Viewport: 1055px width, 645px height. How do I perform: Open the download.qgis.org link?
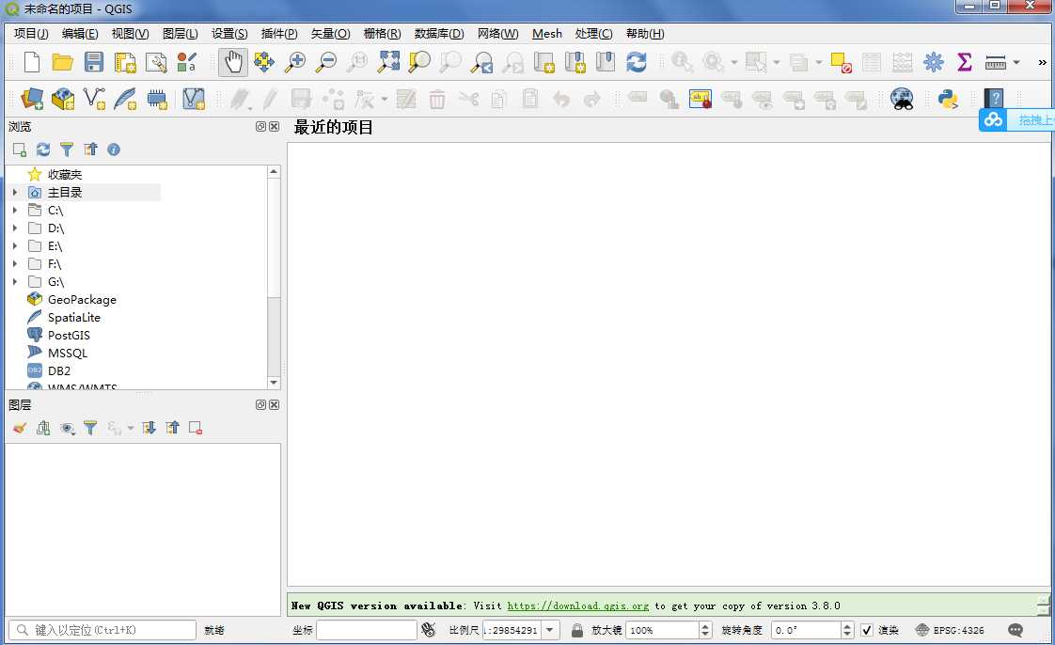[x=578, y=606]
